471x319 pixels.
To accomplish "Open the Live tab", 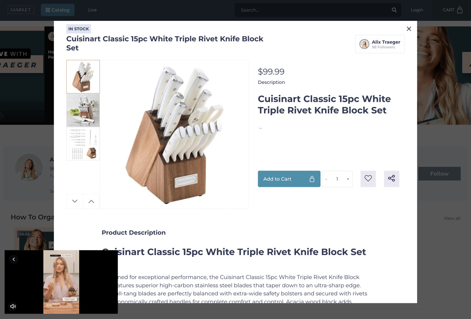I will point(92,10).
